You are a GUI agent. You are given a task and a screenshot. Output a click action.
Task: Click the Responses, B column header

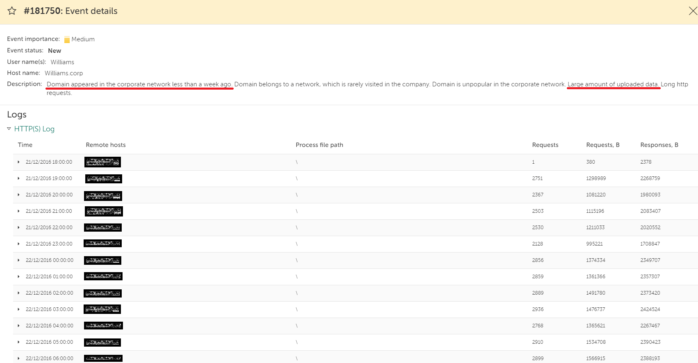[x=659, y=145]
